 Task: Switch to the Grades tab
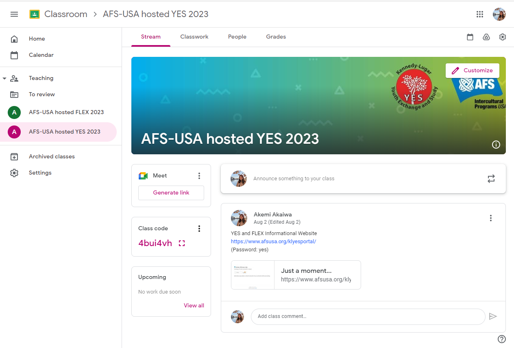pyautogui.click(x=276, y=37)
